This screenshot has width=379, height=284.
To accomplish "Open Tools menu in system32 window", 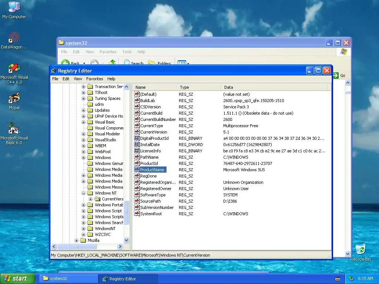I will click(x=127, y=52).
